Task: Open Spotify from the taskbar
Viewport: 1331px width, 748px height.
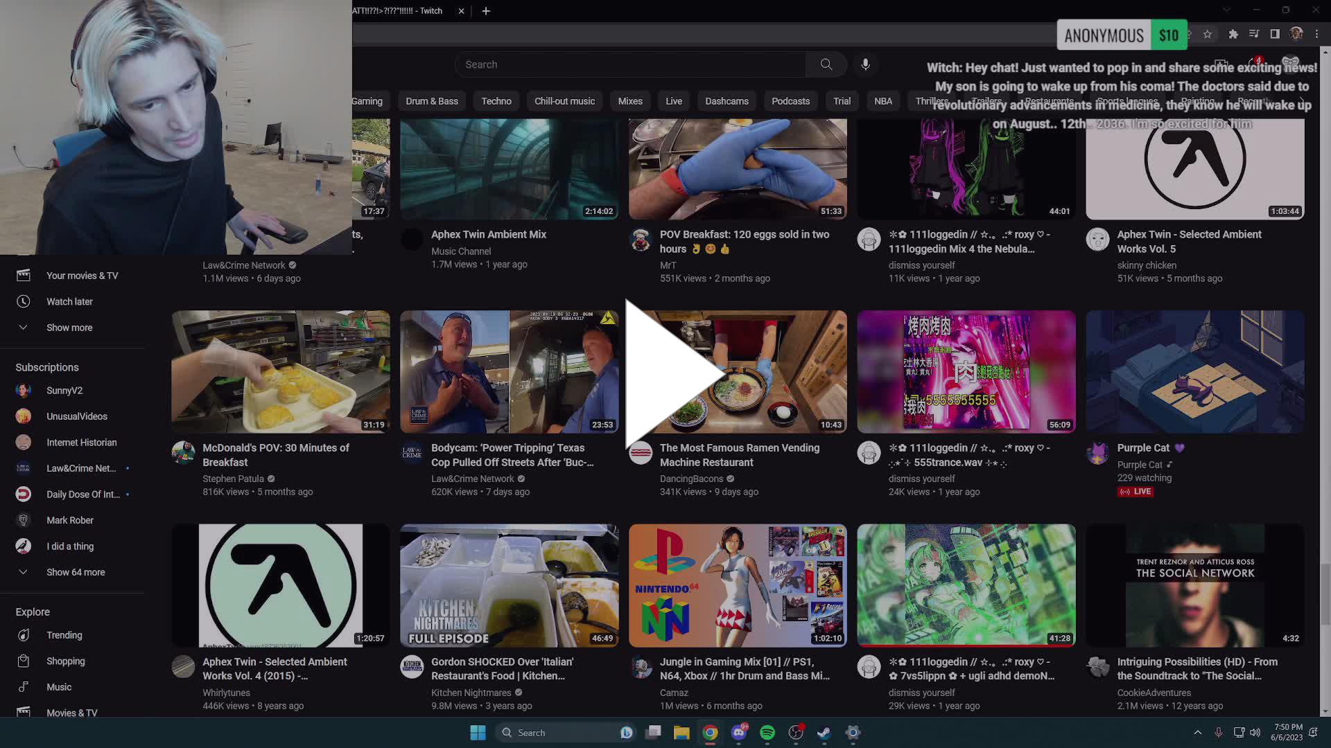Action: click(x=767, y=732)
